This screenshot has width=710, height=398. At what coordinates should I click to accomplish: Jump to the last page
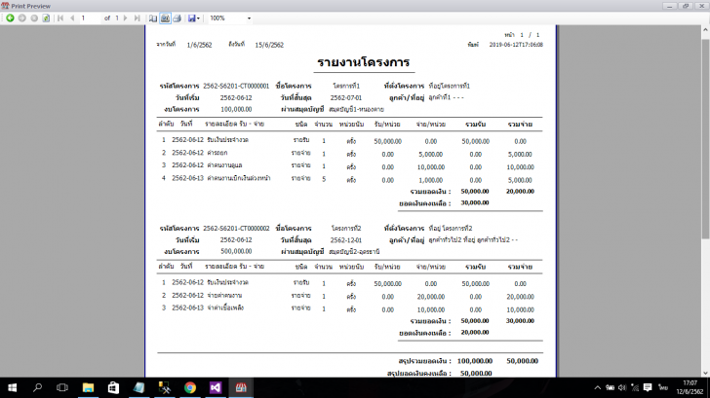(137, 18)
